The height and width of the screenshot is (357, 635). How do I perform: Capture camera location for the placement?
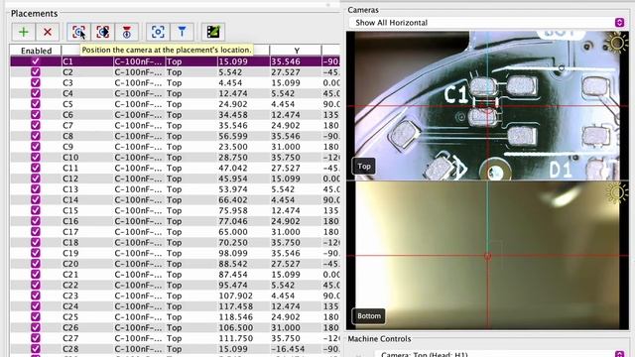(x=158, y=32)
